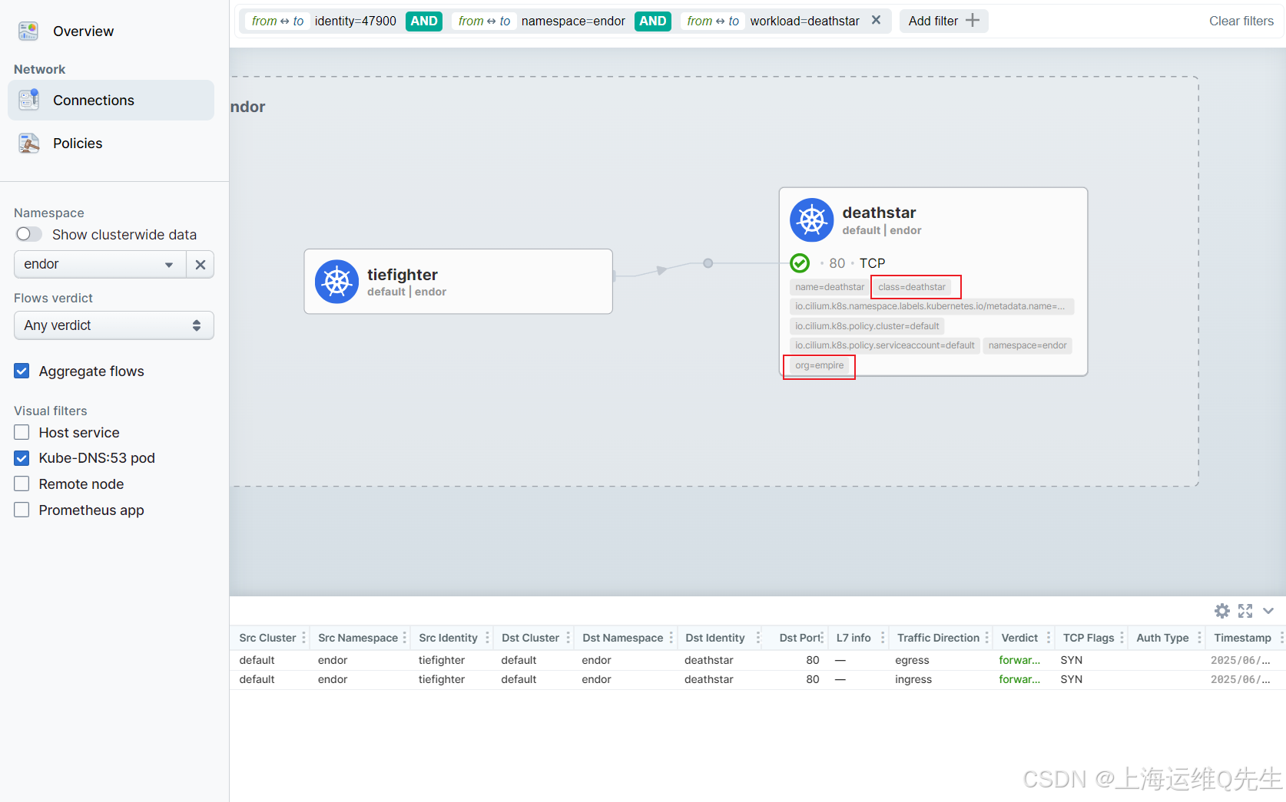Click Clear filters link
This screenshot has height=802, width=1286.
(x=1241, y=21)
